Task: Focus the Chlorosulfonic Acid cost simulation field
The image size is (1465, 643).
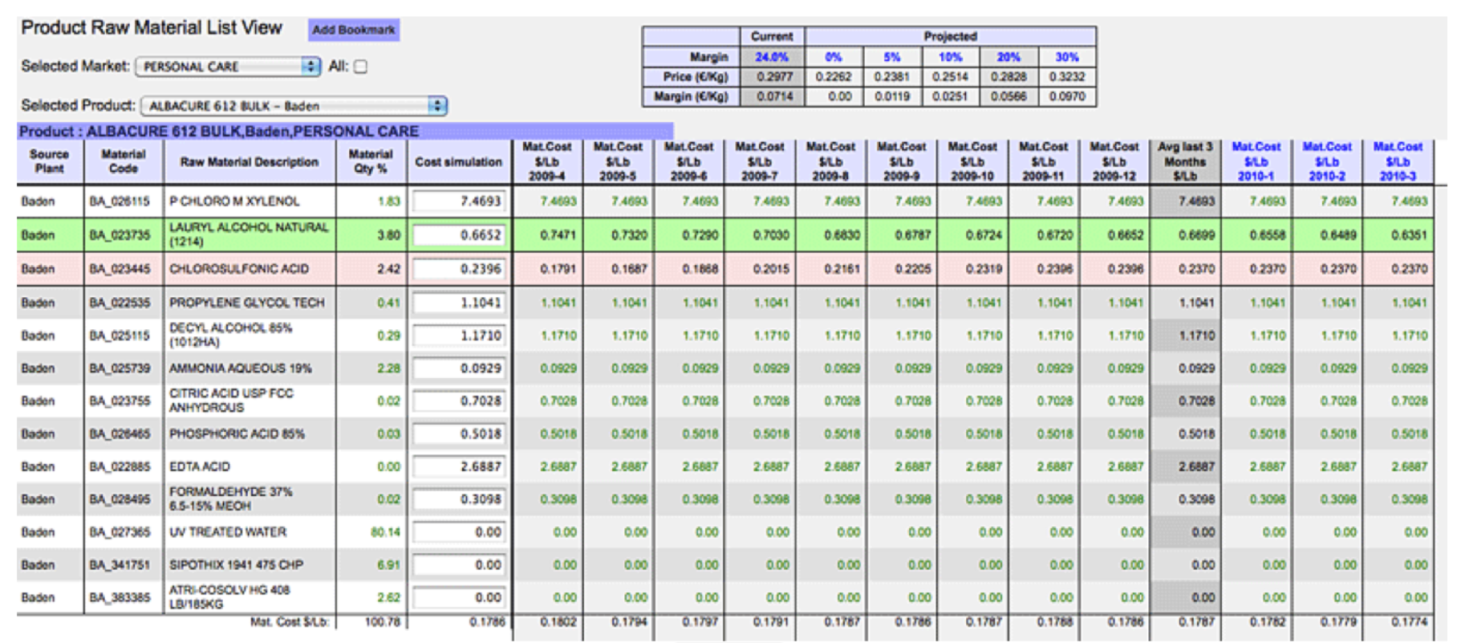Action: pos(459,269)
